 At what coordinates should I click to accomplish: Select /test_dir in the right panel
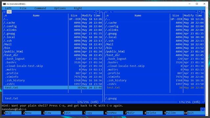pos(155,55)
